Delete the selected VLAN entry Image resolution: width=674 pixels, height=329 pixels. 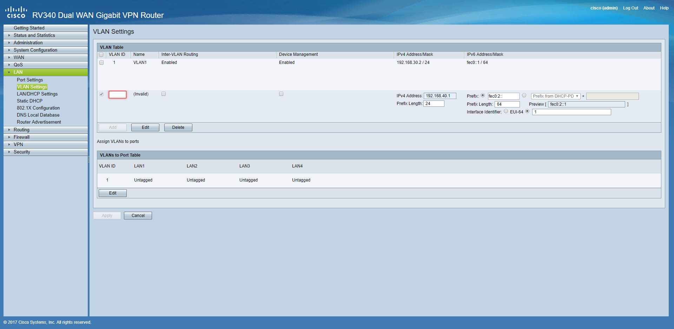point(178,127)
